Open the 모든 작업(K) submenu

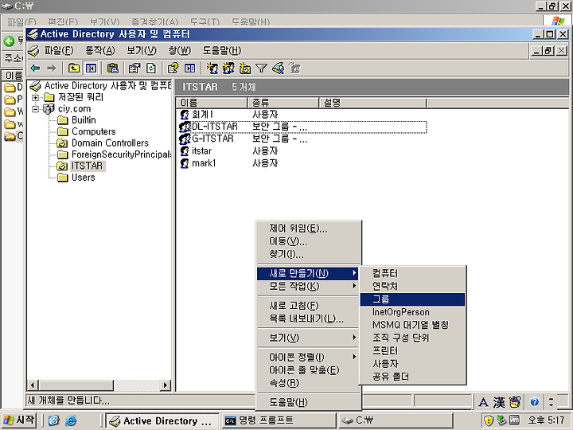(308, 287)
